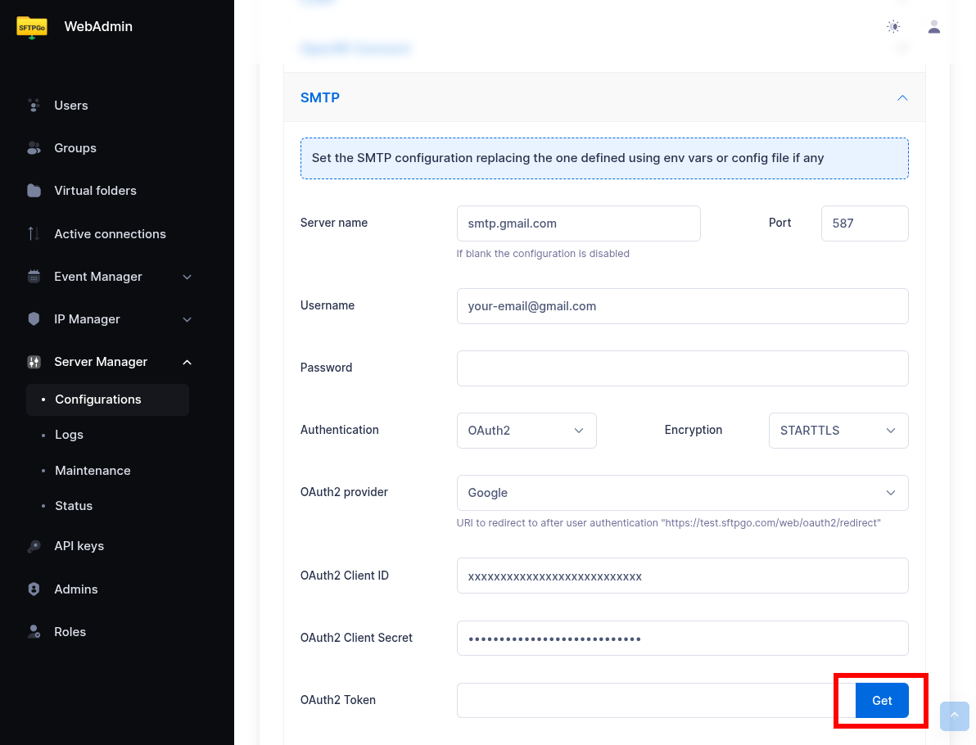Viewport: 976px width, 745px height.
Task: Toggle the light/dark theme icon
Action: click(x=893, y=27)
